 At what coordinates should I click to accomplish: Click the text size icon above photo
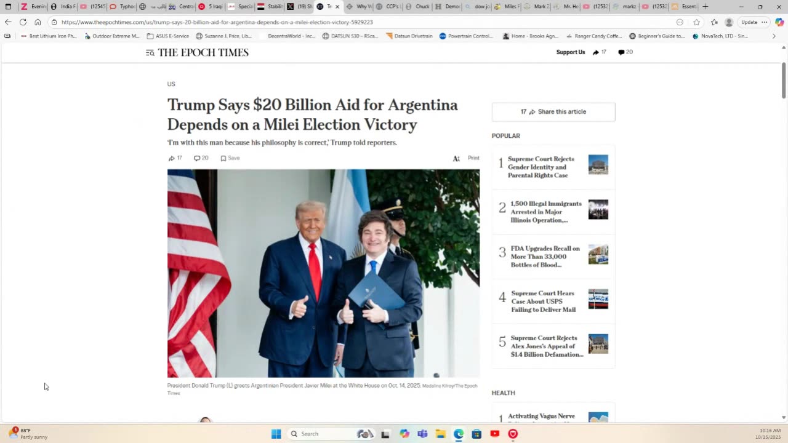[456, 159]
